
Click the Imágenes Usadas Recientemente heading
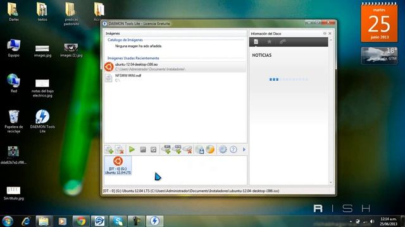pyautogui.click(x=134, y=58)
